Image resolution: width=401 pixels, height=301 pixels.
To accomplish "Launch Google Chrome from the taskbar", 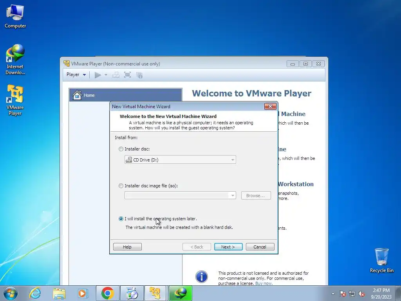I will pyautogui.click(x=107, y=293).
